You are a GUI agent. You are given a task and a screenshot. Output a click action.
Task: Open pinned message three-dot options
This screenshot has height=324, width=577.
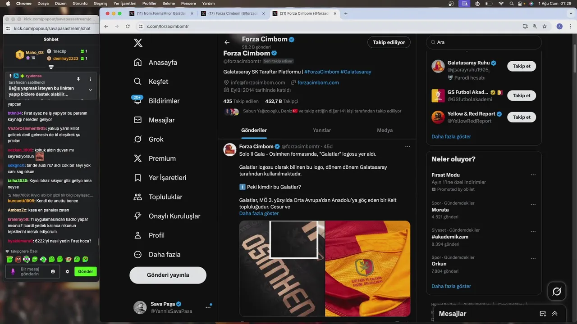click(x=90, y=79)
